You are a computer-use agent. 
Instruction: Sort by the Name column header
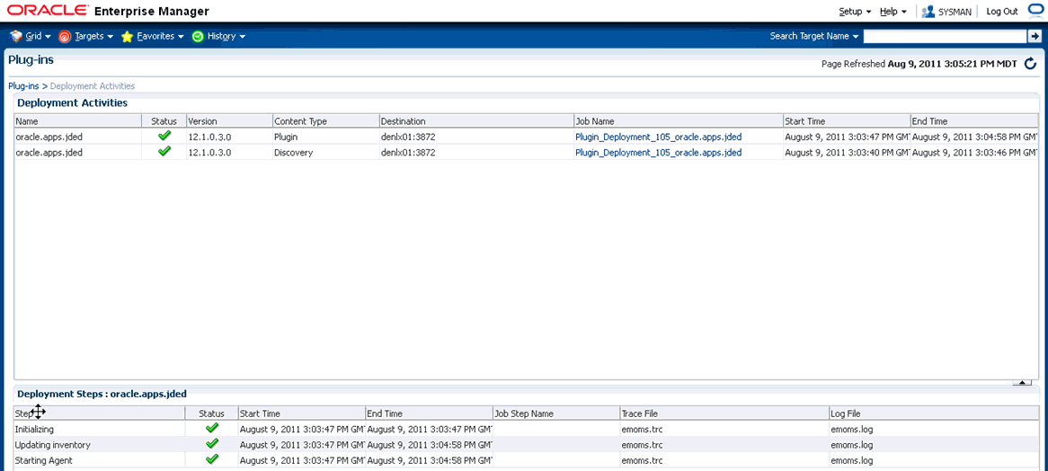tap(77, 121)
